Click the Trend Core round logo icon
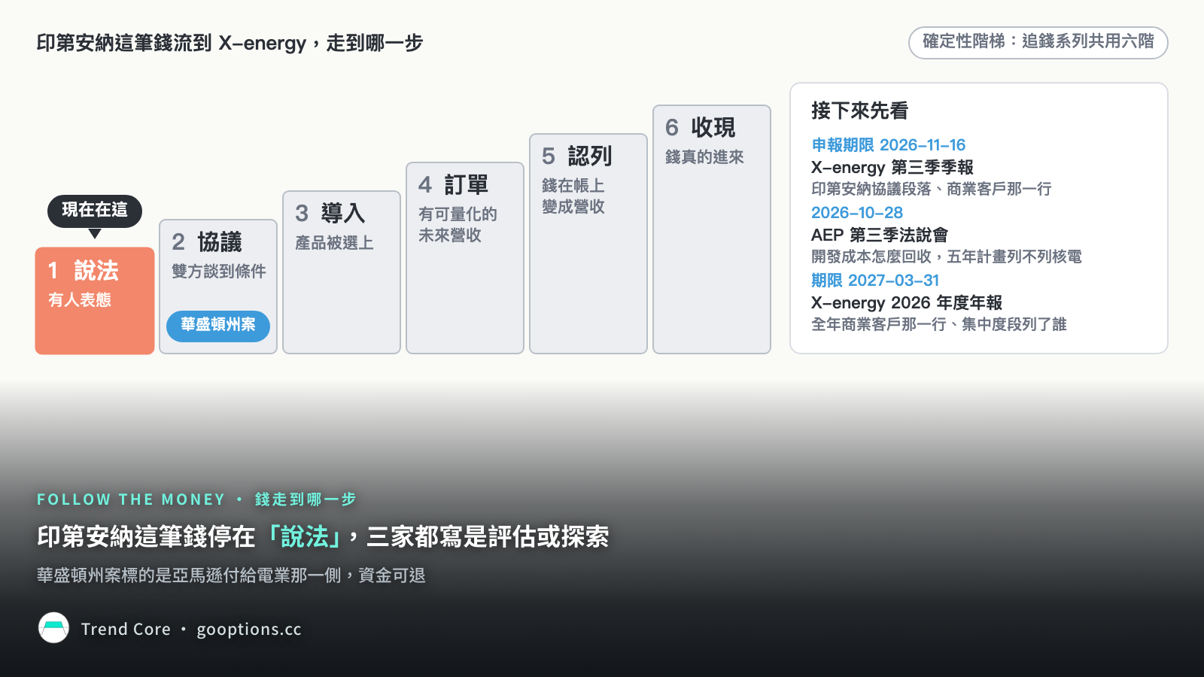Image resolution: width=1204 pixels, height=677 pixels. point(53,628)
